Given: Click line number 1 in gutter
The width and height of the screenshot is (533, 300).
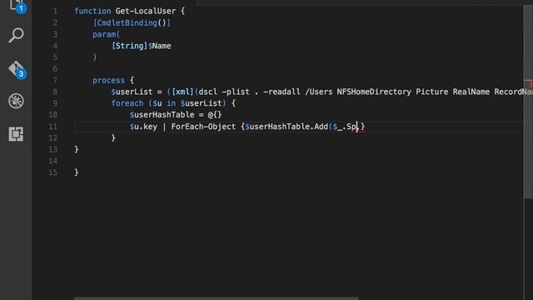Looking at the screenshot, I should pos(55,11).
